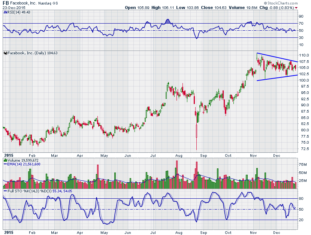Screen dimensions: 311x235
Task: Click Nov label under the price chart
Action: [x=253, y=156]
